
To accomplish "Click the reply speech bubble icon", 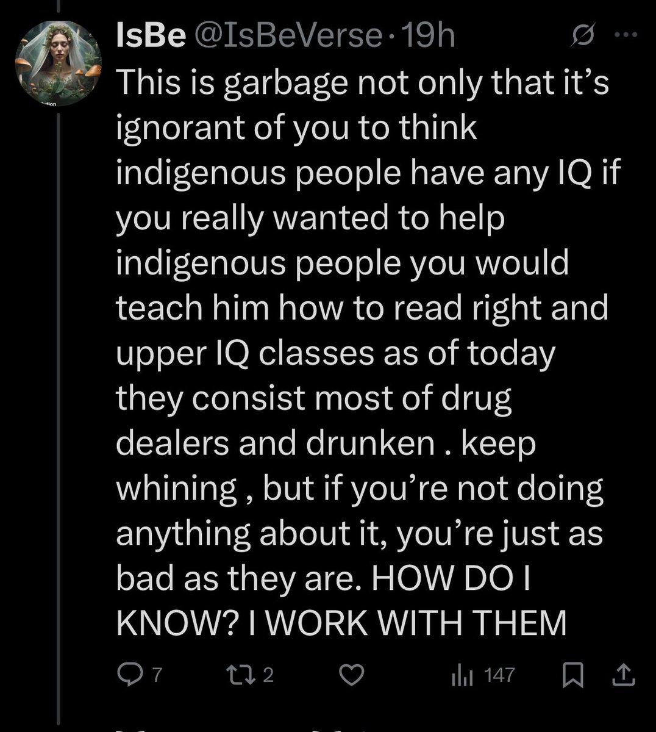I will coord(127,675).
